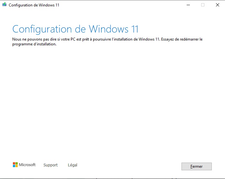Click the title bar text Configuration de Windows 11
This screenshot has width=225, height=179.
point(34,5)
